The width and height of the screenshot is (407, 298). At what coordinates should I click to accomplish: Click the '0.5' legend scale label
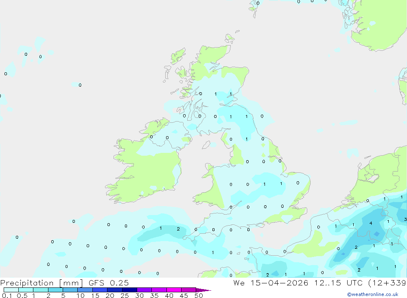[22, 296]
